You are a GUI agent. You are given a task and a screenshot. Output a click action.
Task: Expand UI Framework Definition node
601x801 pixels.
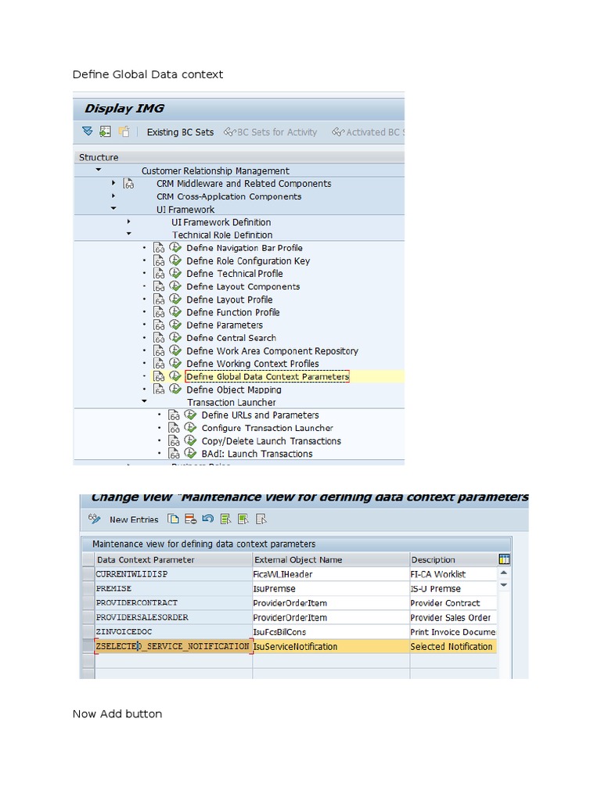pos(128,221)
